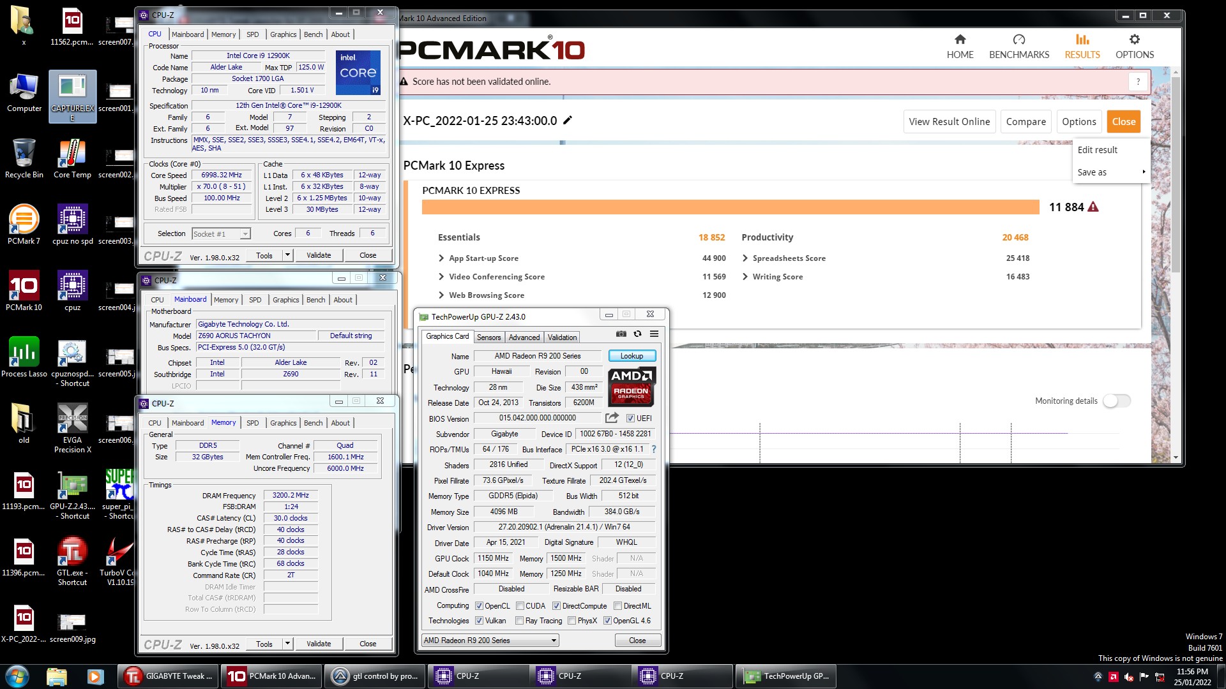The height and width of the screenshot is (689, 1226).
Task: Switch to Advanced tab in GPU-Z
Action: coord(524,337)
